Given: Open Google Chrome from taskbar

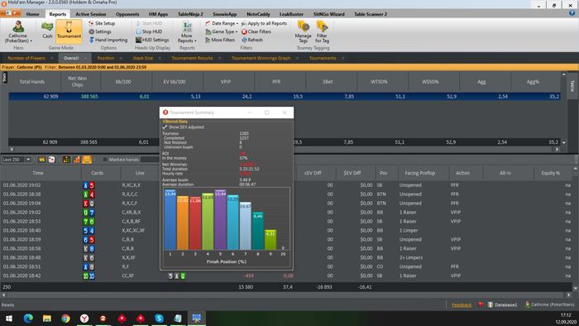Looking at the screenshot, I should (65, 319).
